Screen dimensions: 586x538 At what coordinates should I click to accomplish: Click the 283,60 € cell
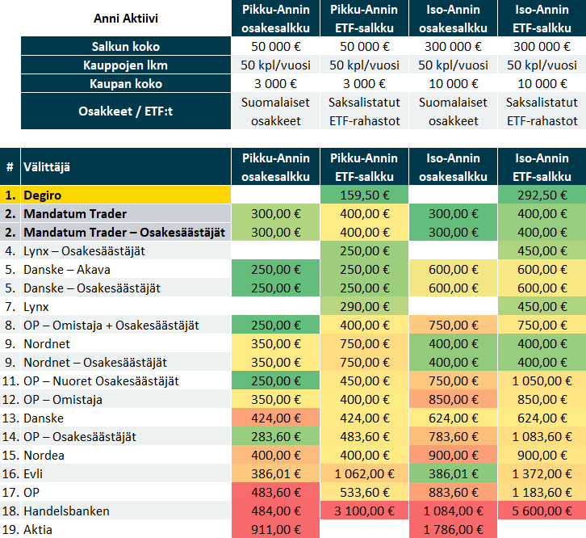275,436
